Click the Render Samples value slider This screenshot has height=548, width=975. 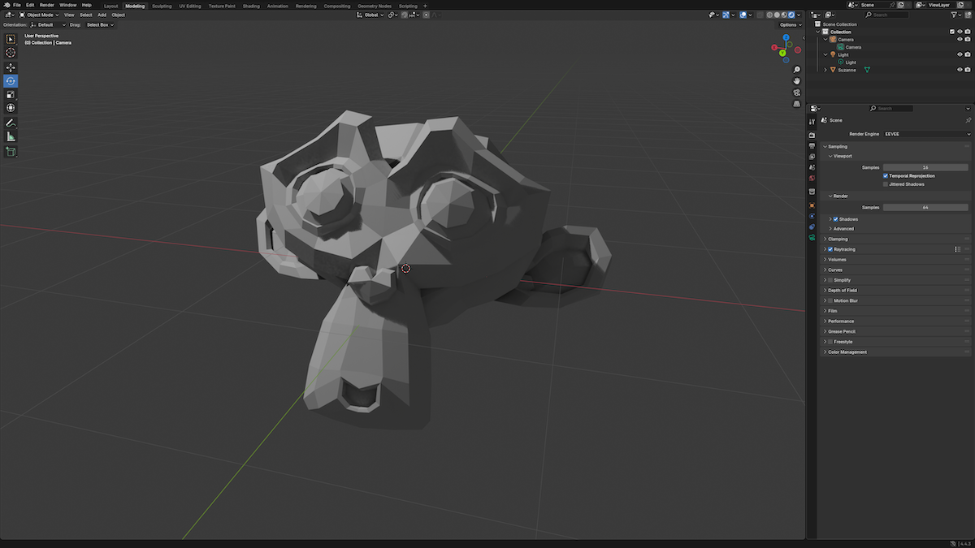tap(927, 207)
